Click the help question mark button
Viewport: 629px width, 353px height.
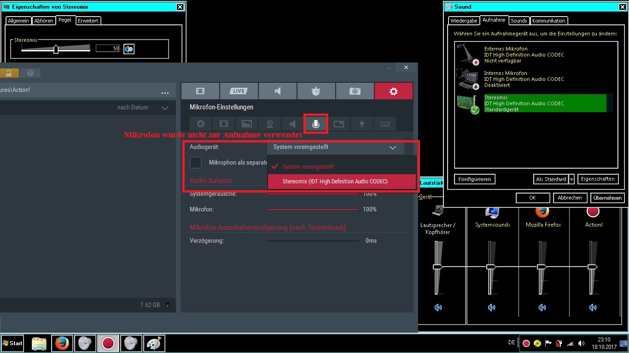tap(30, 73)
